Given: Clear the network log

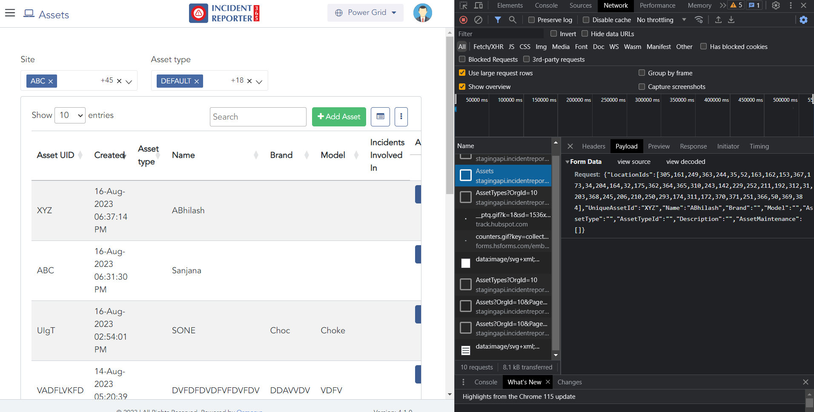Looking at the screenshot, I should coord(478,20).
